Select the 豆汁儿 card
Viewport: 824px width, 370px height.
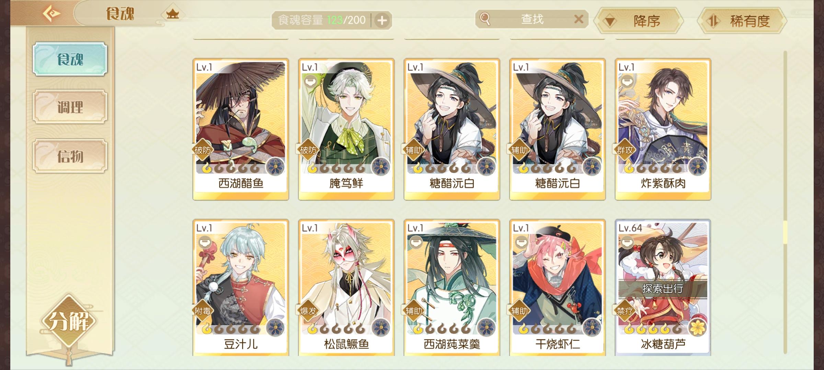(241, 288)
